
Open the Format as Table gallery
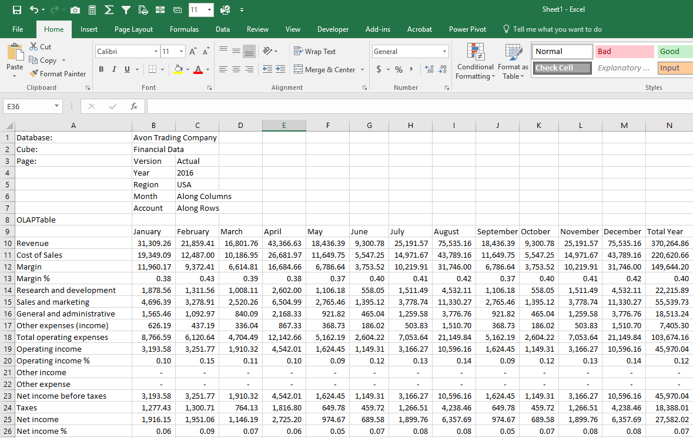[513, 62]
